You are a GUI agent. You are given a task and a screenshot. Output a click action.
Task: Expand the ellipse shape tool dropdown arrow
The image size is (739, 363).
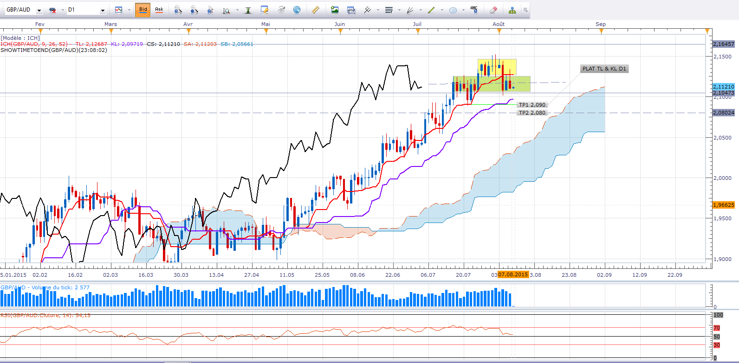pos(463,10)
